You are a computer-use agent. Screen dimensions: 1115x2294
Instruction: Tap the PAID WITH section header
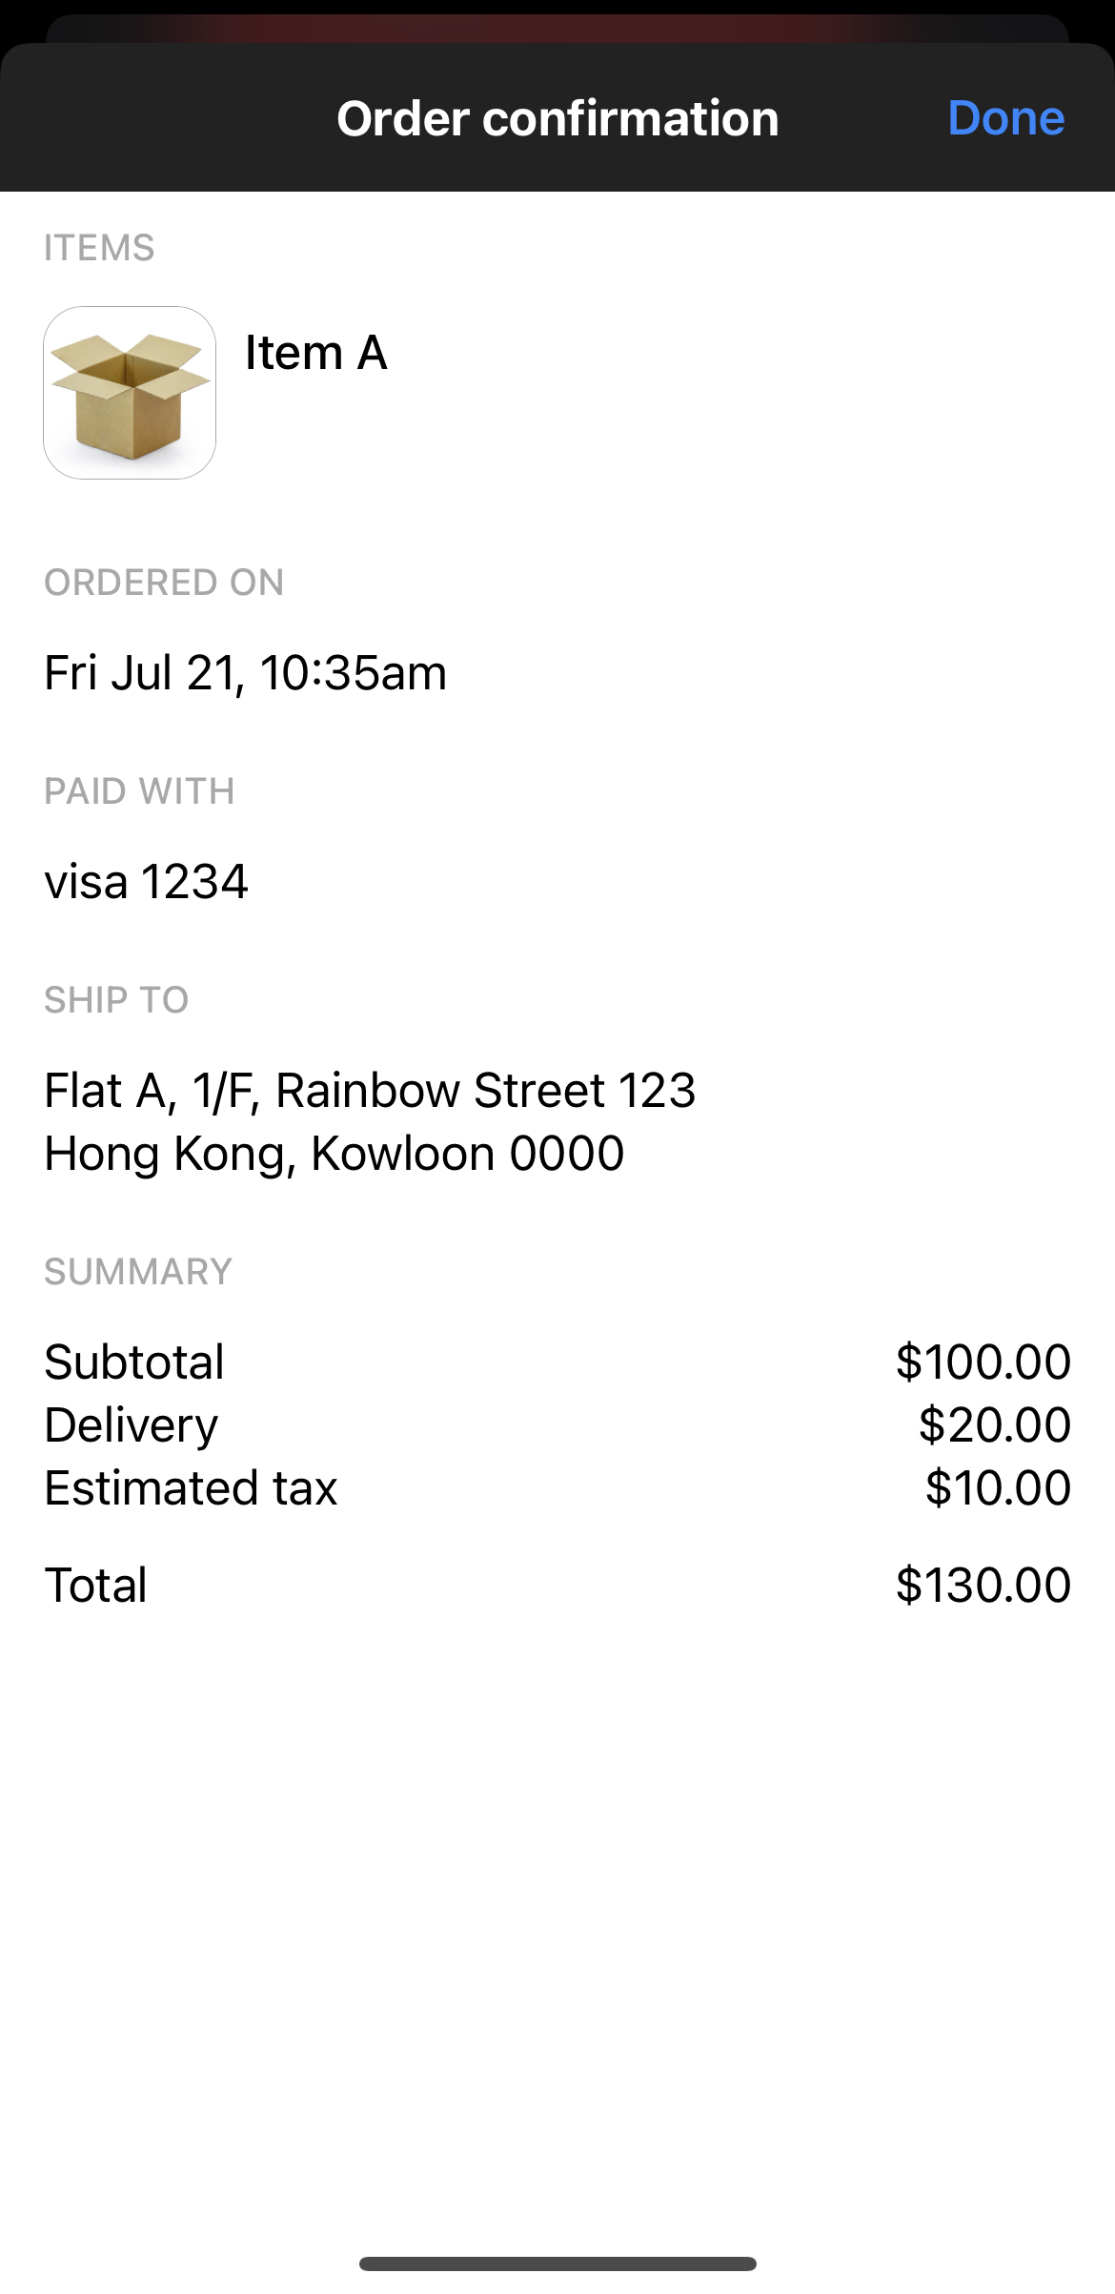click(139, 791)
